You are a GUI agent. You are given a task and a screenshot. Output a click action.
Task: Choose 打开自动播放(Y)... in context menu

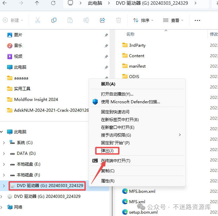tap(117, 94)
